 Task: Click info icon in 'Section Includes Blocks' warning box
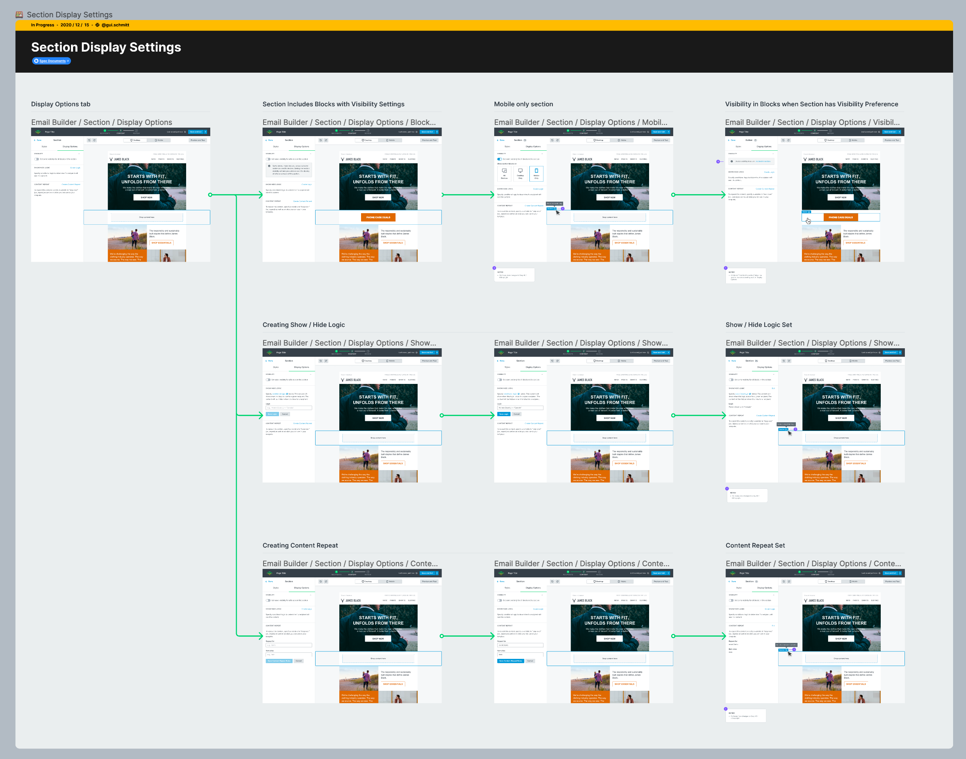269,166
